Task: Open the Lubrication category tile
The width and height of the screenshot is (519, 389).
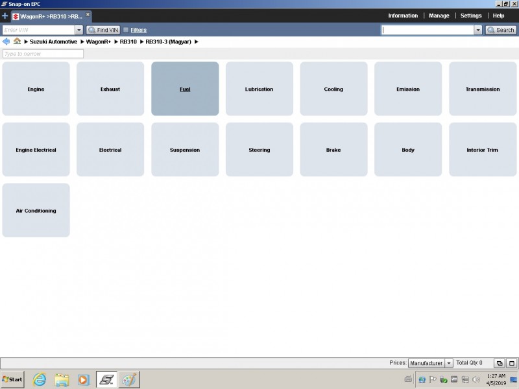Action: 259,89
